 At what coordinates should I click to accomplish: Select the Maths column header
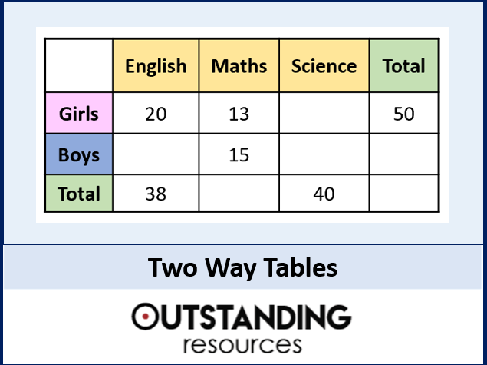click(x=239, y=65)
